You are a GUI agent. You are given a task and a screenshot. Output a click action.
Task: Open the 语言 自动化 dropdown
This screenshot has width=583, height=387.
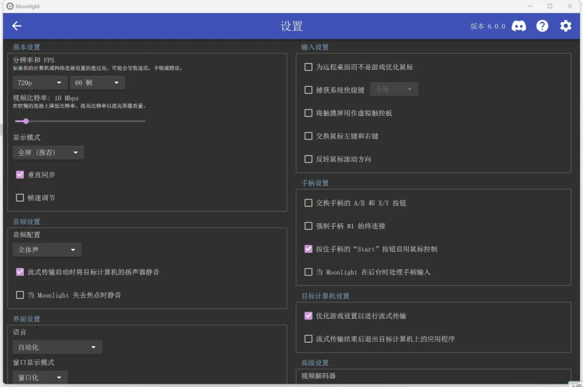[x=57, y=347]
